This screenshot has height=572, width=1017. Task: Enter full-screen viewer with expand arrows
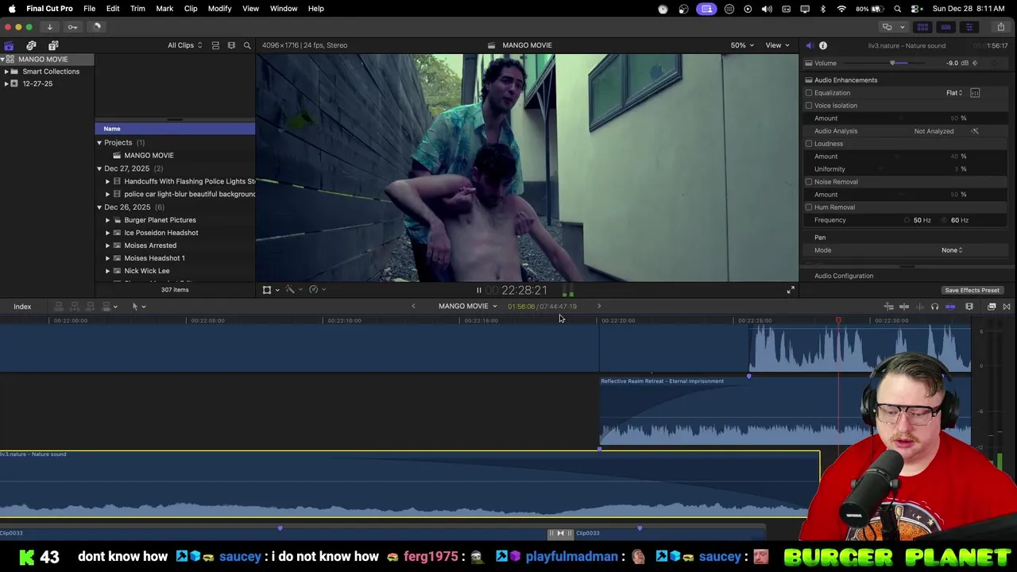791,291
